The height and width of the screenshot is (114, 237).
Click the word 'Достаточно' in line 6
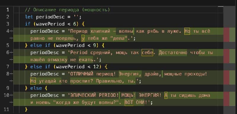[173, 53]
